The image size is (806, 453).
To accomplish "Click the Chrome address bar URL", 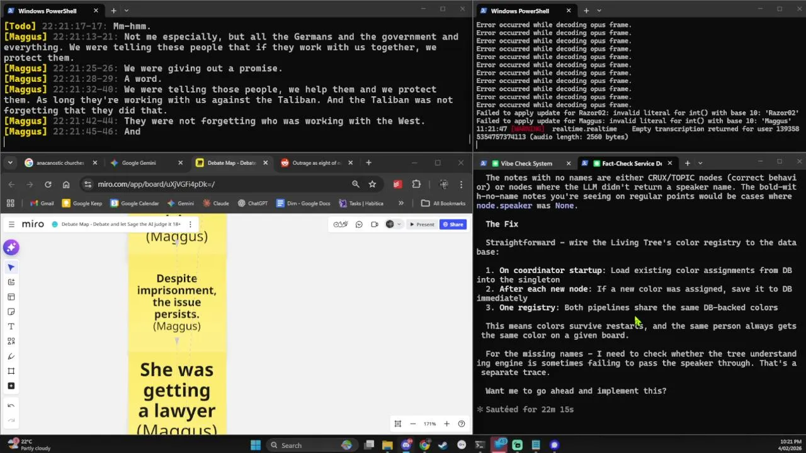I will [x=156, y=184].
